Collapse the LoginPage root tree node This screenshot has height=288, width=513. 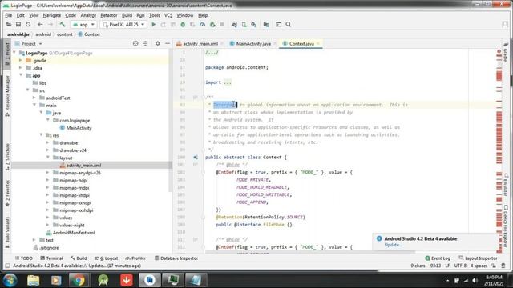(x=14, y=53)
